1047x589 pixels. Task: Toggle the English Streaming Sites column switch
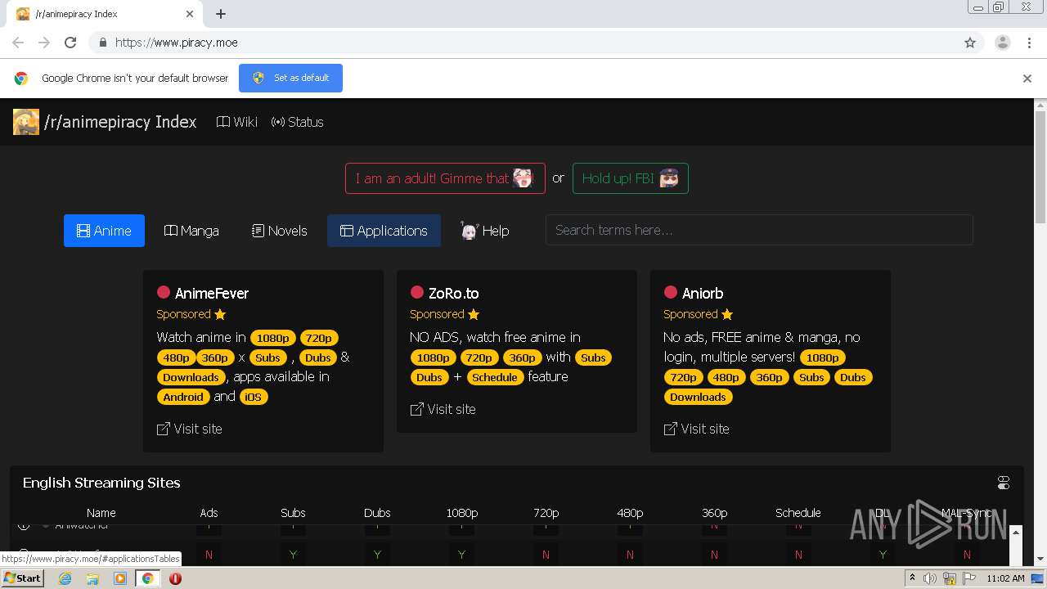[1004, 483]
